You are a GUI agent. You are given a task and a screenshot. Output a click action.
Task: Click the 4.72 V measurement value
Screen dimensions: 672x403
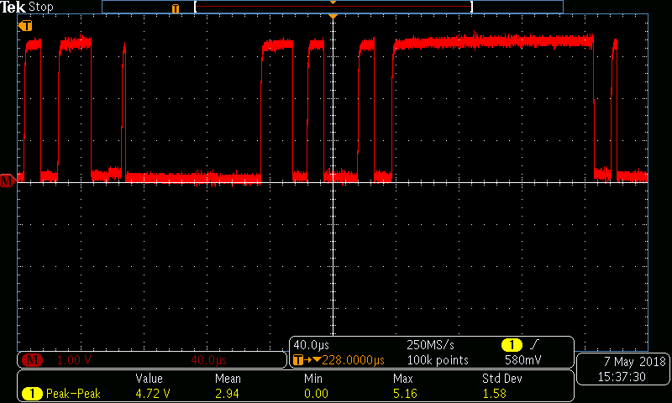click(153, 394)
